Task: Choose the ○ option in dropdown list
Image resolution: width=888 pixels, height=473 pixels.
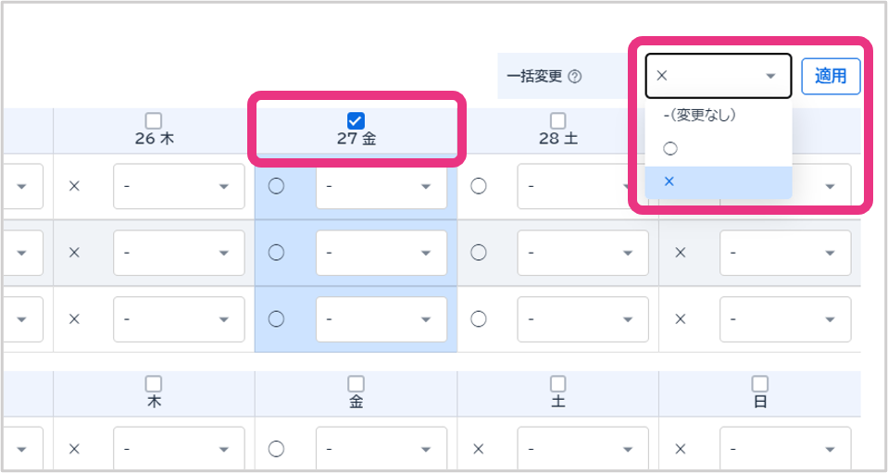Action: coord(671,148)
